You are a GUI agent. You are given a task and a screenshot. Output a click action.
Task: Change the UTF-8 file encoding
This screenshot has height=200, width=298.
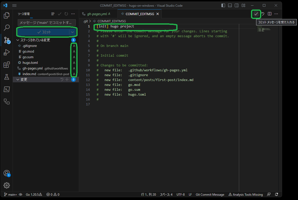181,195
